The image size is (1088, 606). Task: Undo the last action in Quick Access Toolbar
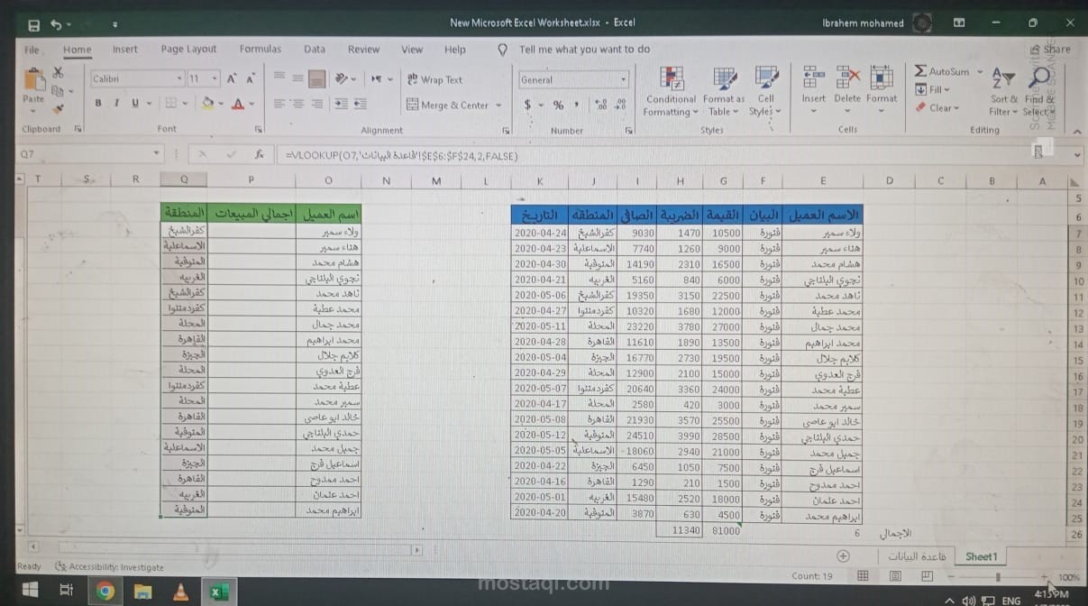56,24
